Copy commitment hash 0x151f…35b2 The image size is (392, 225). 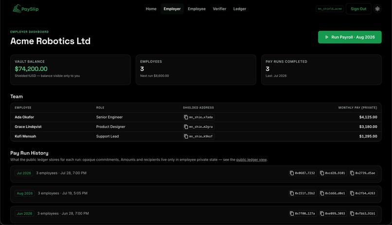pos(302,193)
